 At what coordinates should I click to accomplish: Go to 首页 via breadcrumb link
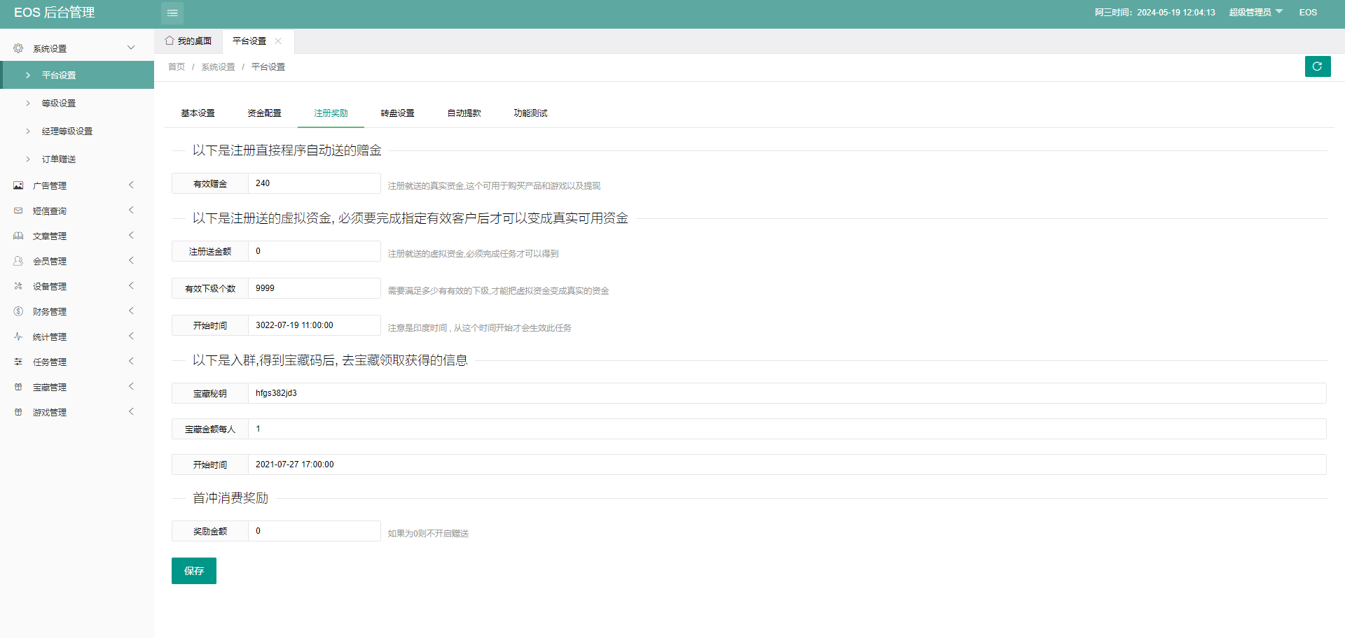pyautogui.click(x=177, y=67)
